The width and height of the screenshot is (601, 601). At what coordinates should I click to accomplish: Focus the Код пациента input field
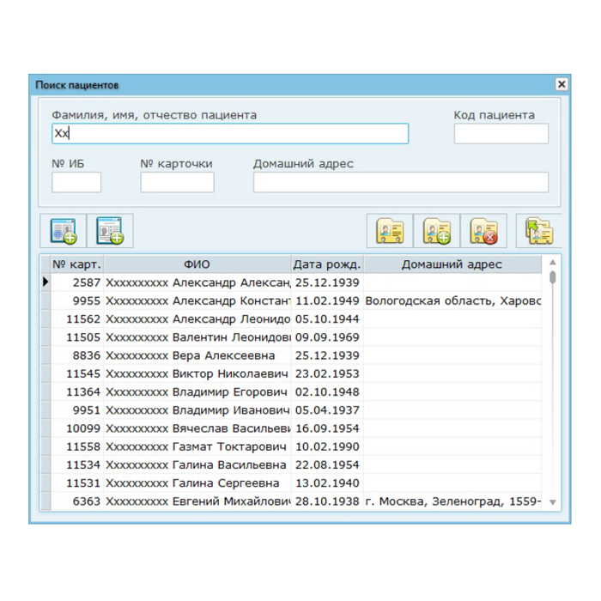coord(501,134)
